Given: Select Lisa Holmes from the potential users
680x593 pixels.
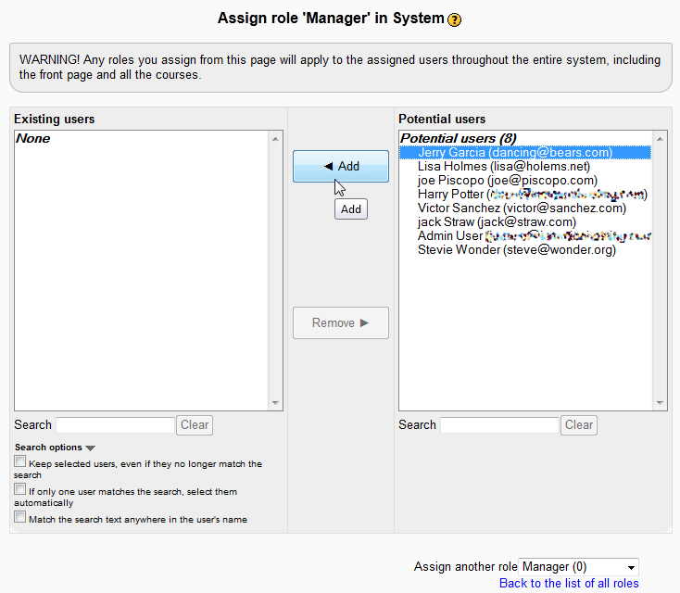Looking at the screenshot, I should 503,167.
